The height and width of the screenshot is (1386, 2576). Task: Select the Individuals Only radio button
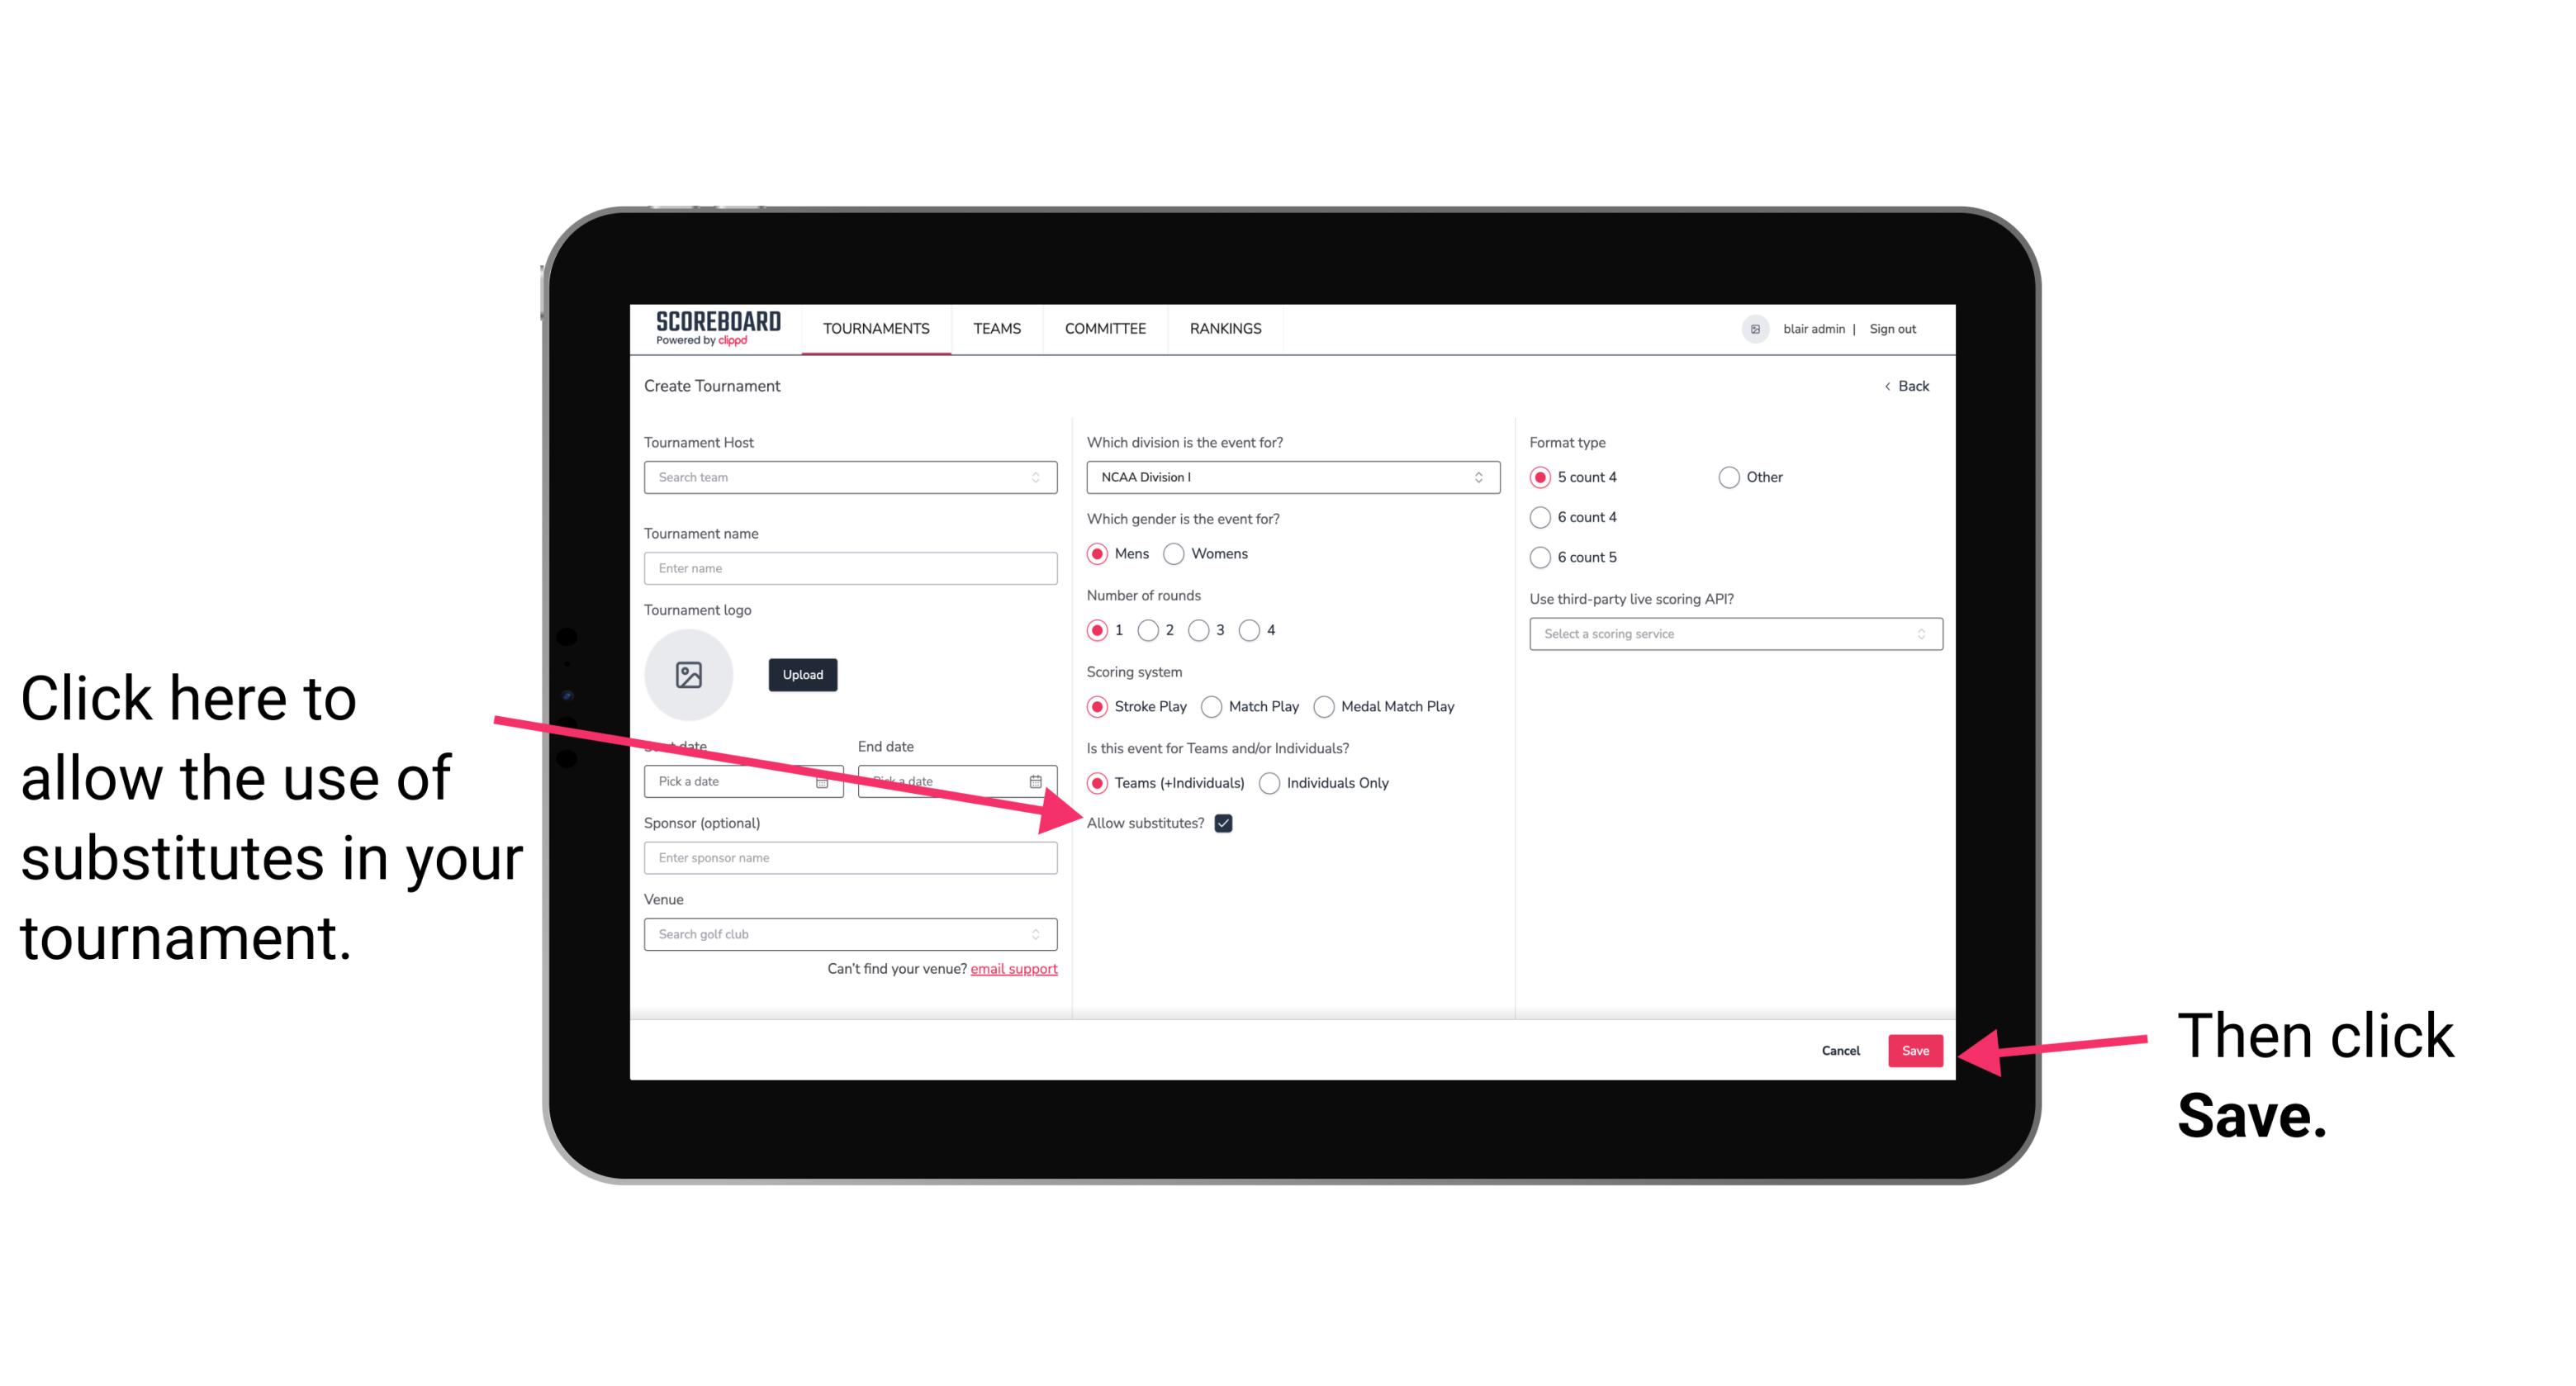[1271, 784]
